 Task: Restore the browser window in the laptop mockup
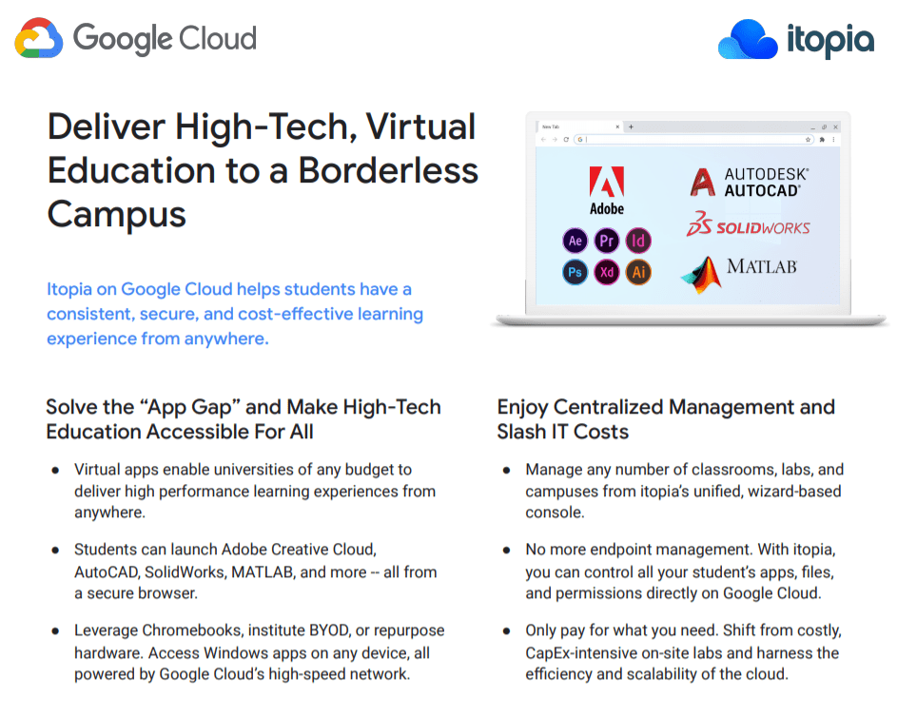point(824,126)
